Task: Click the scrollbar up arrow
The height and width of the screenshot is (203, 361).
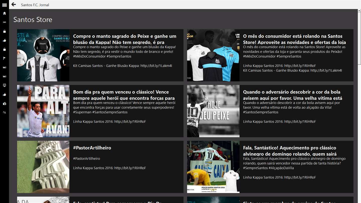Action: [359, 11]
